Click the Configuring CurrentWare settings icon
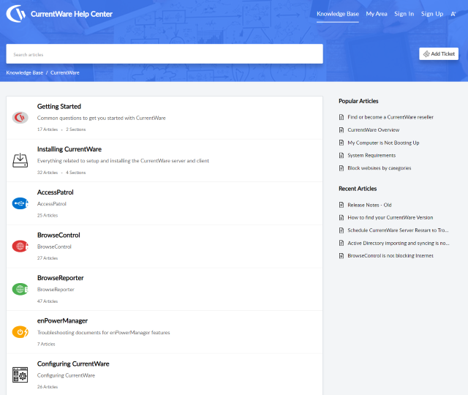468x395 pixels. [x=20, y=375]
